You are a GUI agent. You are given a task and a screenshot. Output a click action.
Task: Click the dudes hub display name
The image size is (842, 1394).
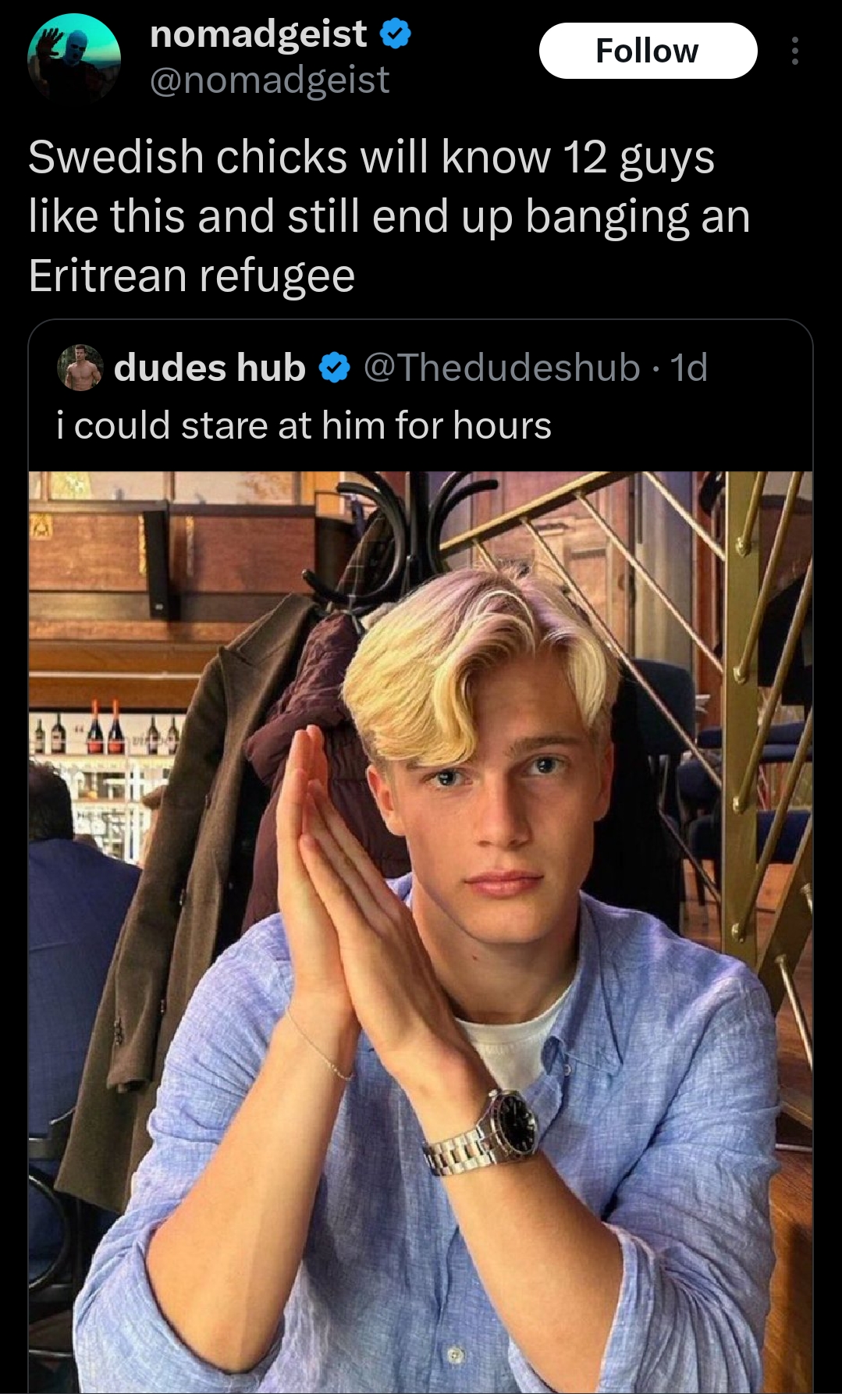point(209,368)
